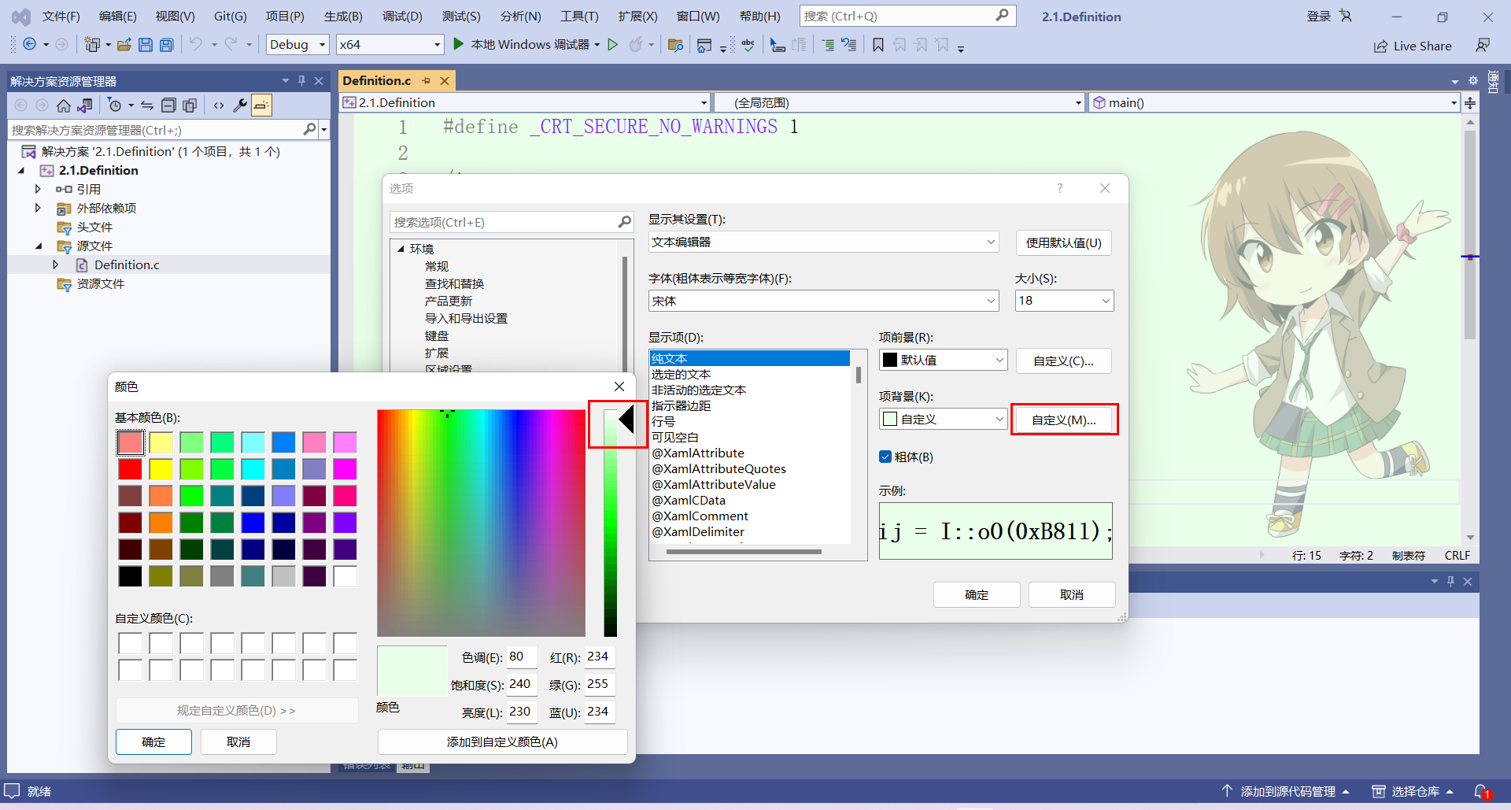Click the comment selection lines icon
The image size is (1511, 810).
pyautogui.click(x=828, y=45)
